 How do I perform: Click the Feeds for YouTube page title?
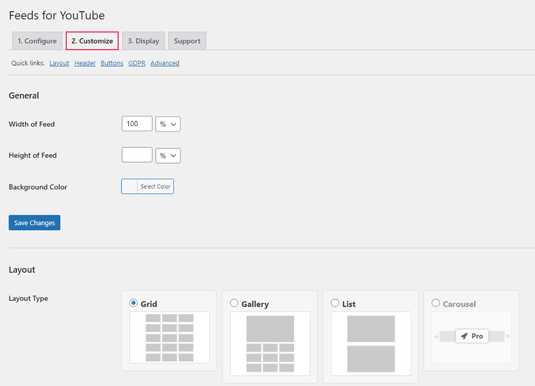point(57,15)
